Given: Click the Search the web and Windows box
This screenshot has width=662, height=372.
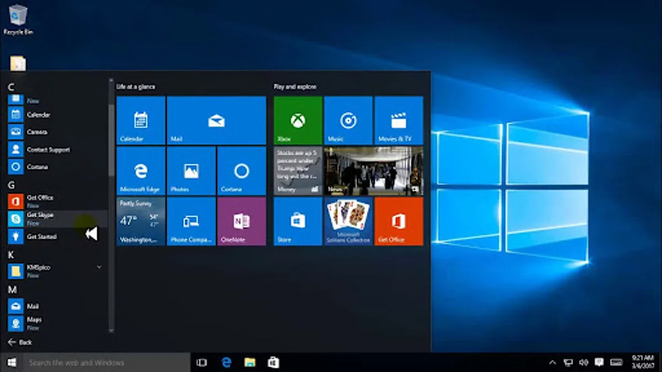Looking at the screenshot, I should pyautogui.click(x=105, y=363).
